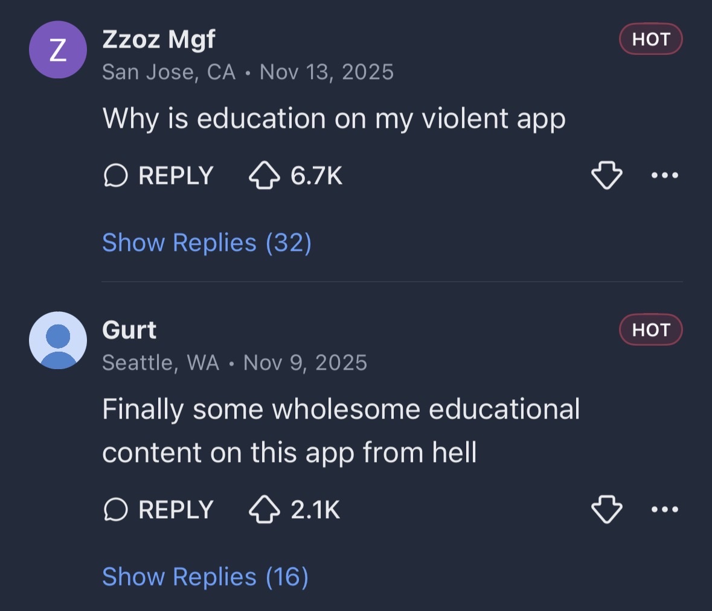
Task: Open Zzoz Mgf's purple Z avatar
Action: coord(58,49)
